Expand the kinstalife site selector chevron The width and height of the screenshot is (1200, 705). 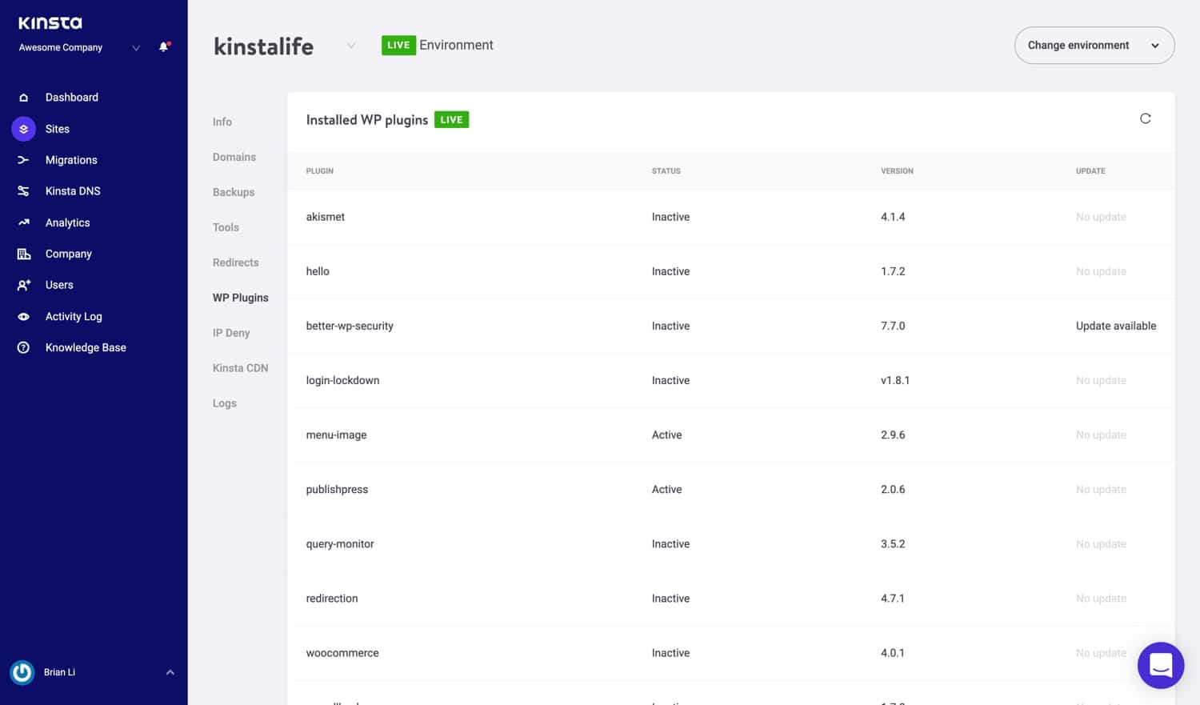pos(350,46)
